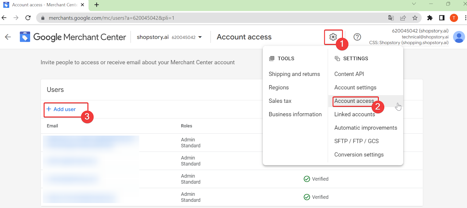The image size is (467, 208).
Task: Open the browser extensions puzzle icon
Action: 430,17
